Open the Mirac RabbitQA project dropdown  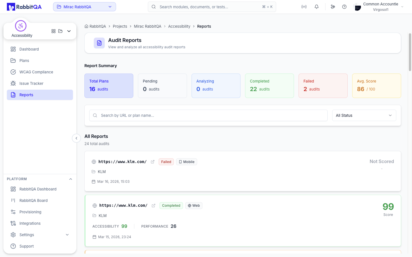coord(84,7)
